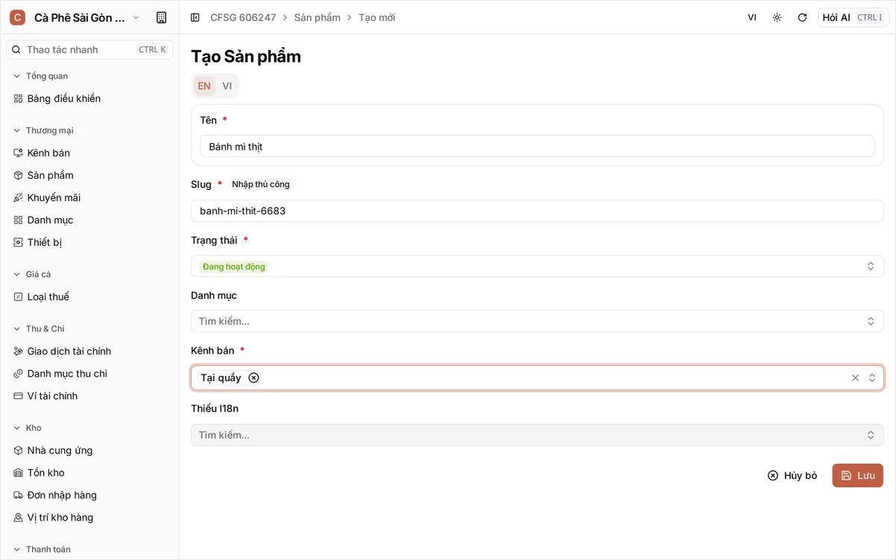This screenshot has width=896, height=560.
Task: Click the Thao tác nhanh search box
Action: 89,50
